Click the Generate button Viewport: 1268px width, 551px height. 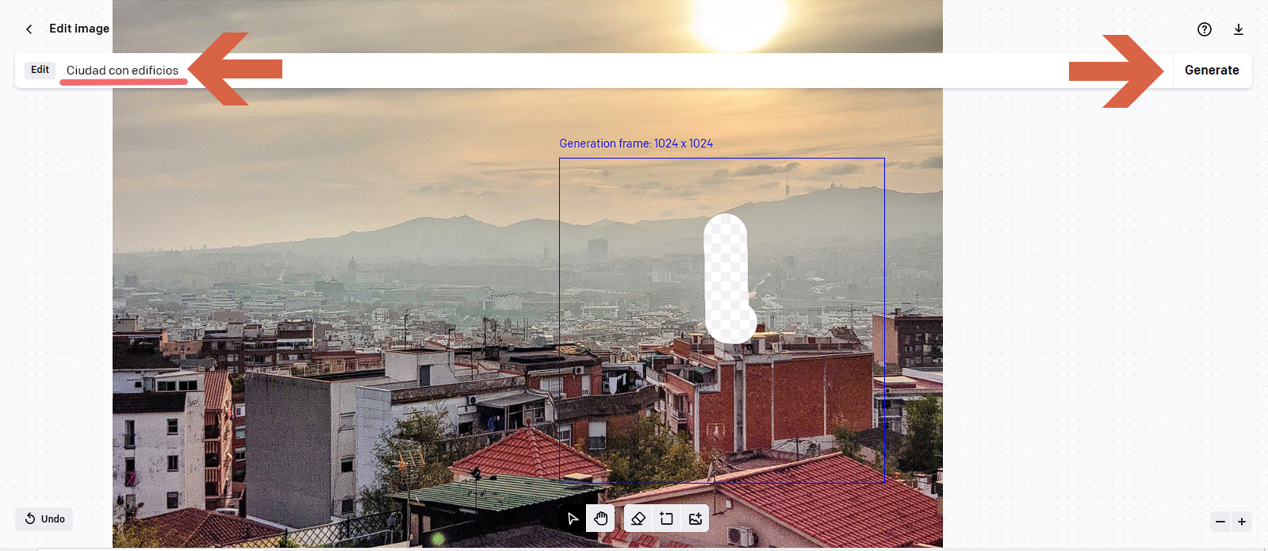pyautogui.click(x=1211, y=71)
